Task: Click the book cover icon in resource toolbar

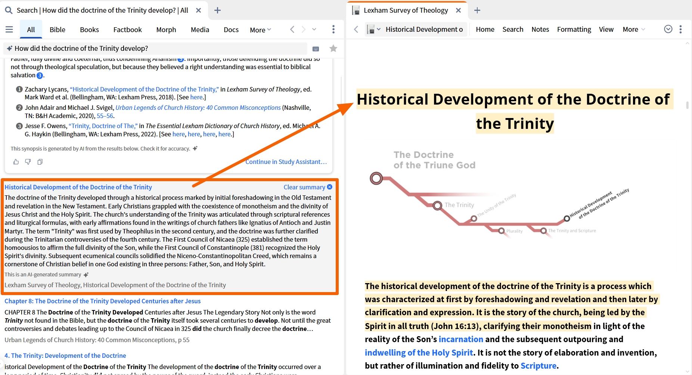Action: click(371, 29)
